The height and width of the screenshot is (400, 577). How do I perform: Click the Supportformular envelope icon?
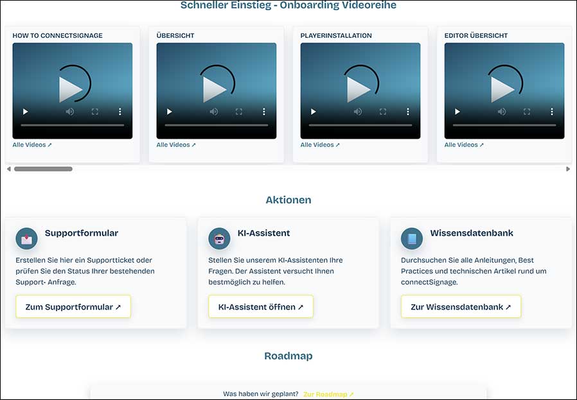(x=26, y=238)
